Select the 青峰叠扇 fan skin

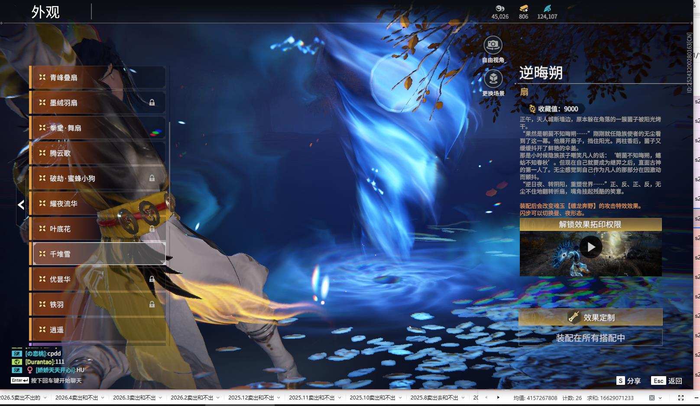97,77
